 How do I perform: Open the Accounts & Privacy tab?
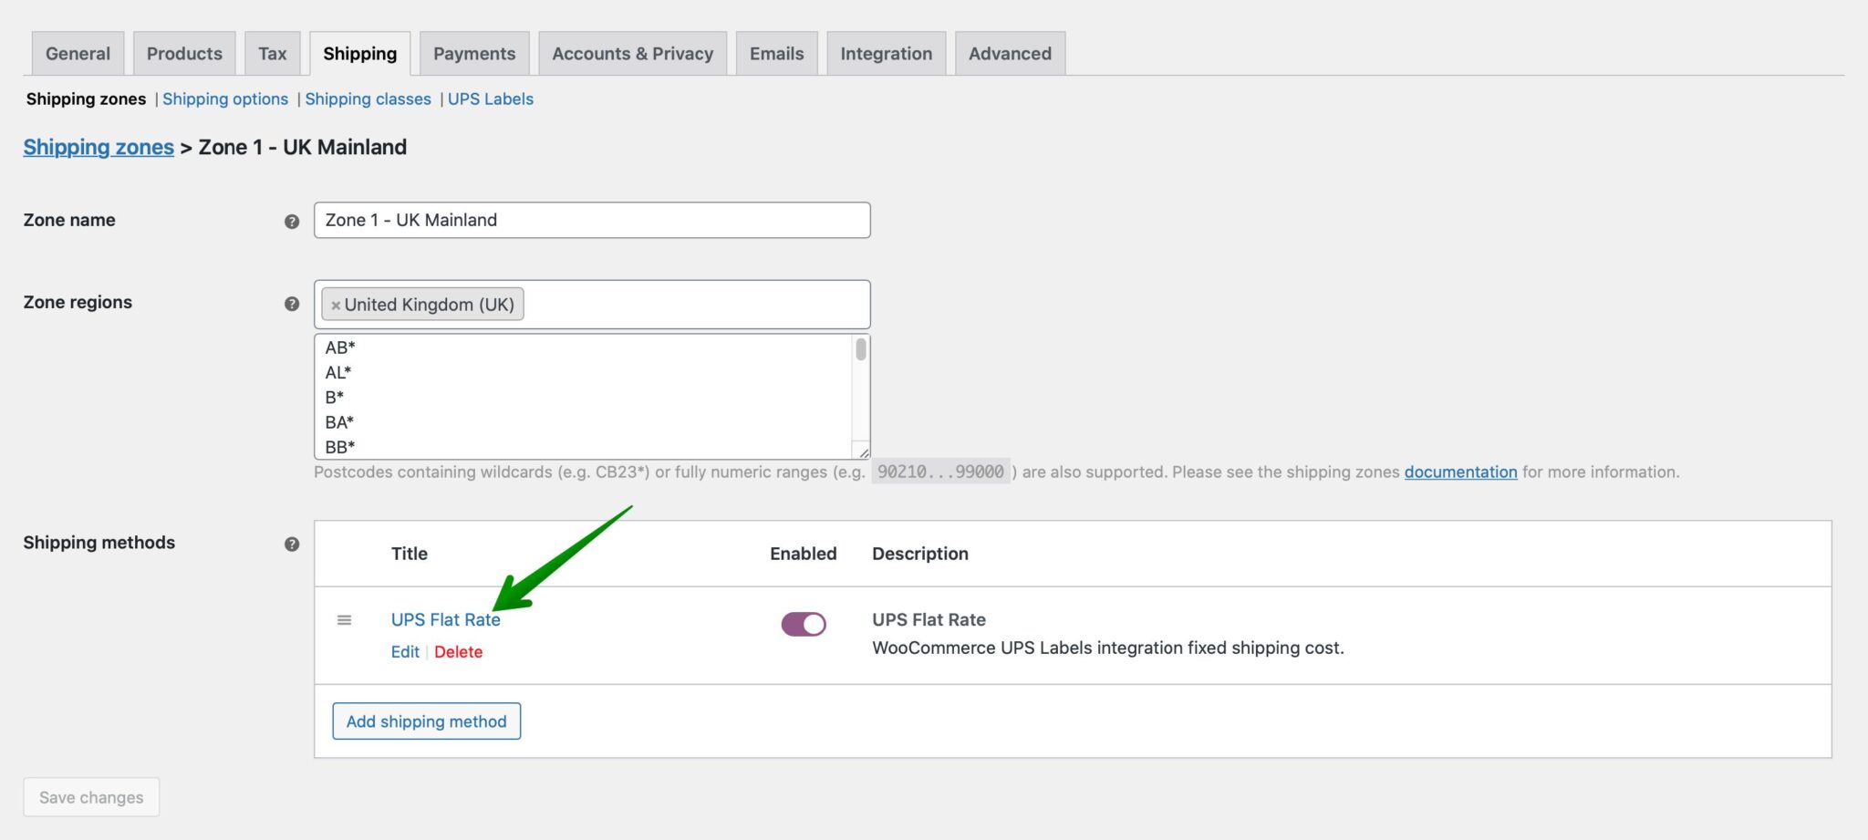(x=632, y=54)
